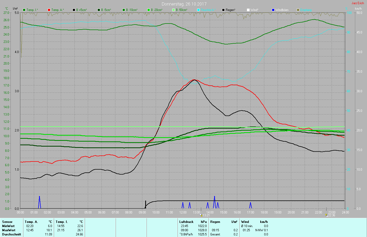This screenshot has width=367, height=237.
Task: Click the dark green Temp. I. legend swatch
Action: (x=24, y=10)
